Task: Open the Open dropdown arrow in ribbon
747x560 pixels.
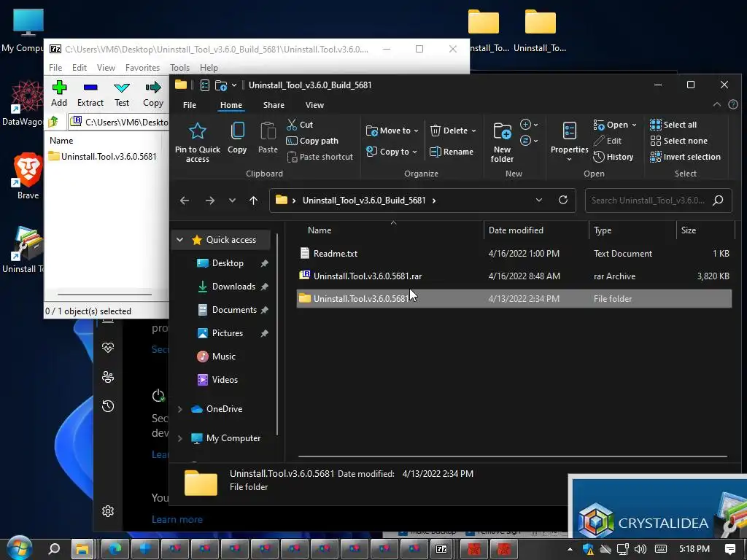Action: coord(634,125)
